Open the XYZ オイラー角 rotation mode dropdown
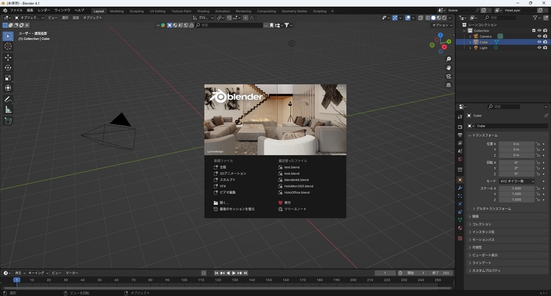551x296 pixels. (x=517, y=181)
